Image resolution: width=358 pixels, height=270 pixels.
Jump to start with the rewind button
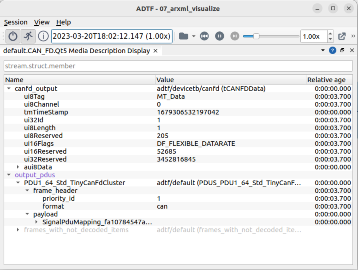[x=204, y=36]
